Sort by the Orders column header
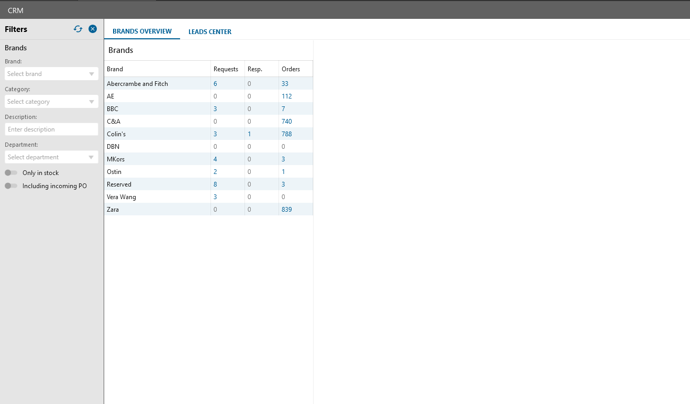Screen dimensions: 690x404 pos(296,69)
